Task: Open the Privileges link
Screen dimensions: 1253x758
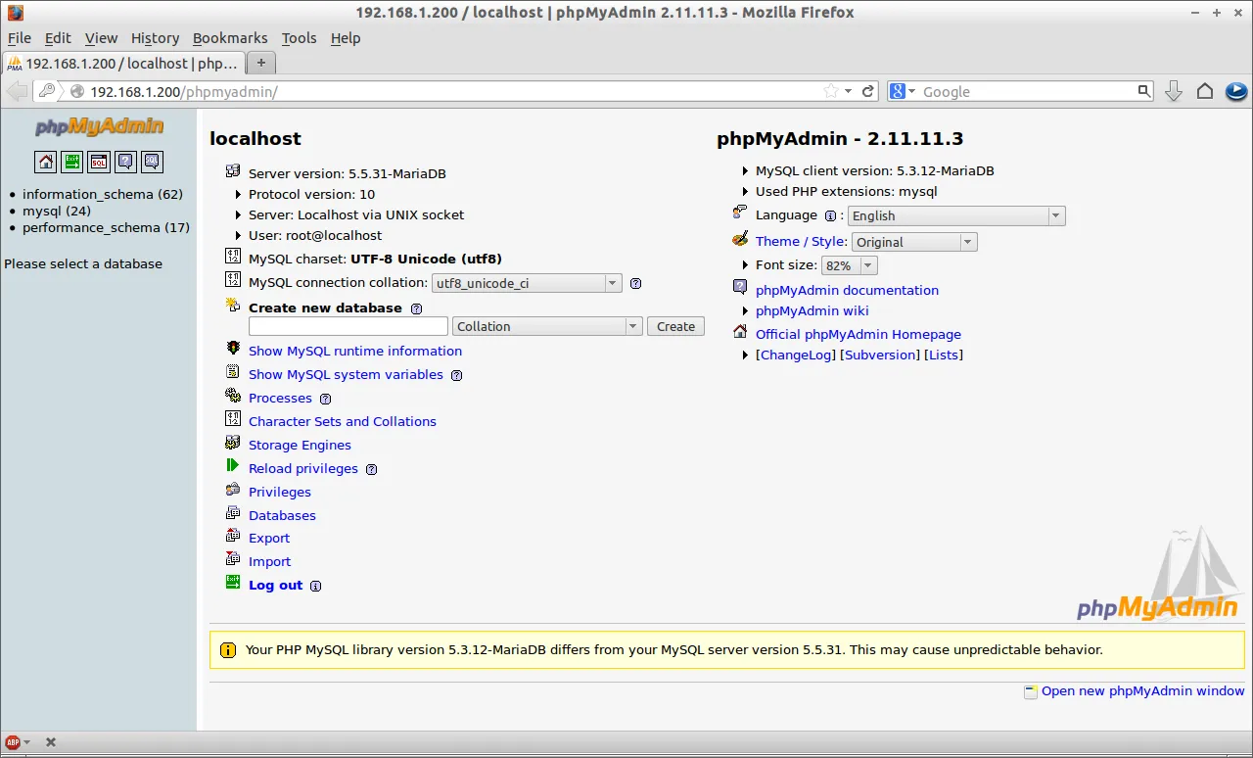Action: pos(280,492)
